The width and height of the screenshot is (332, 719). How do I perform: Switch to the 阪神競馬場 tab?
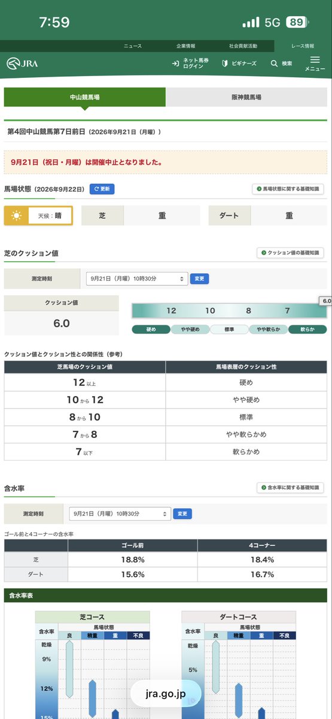[x=246, y=97]
